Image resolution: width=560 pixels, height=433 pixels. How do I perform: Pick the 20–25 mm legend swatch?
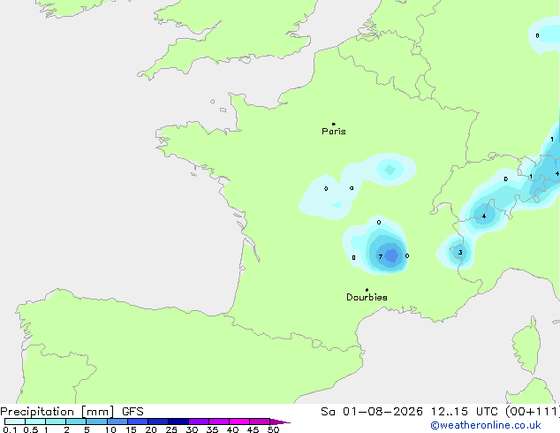point(158,422)
